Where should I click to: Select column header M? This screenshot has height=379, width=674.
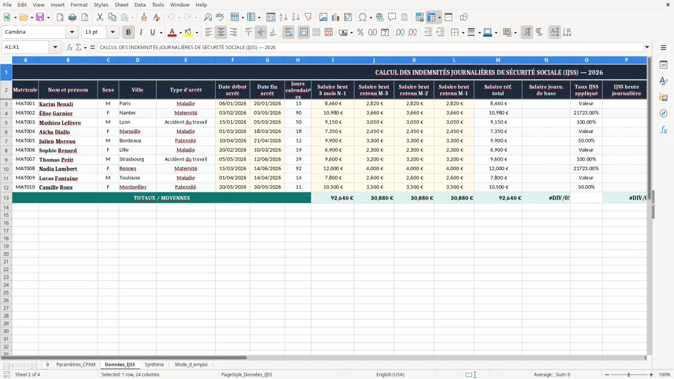(498, 60)
